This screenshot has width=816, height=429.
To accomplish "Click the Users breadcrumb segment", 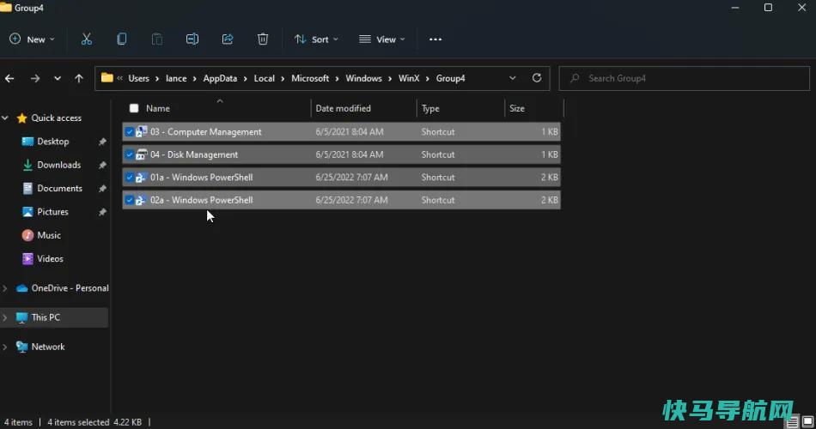I will (x=138, y=78).
